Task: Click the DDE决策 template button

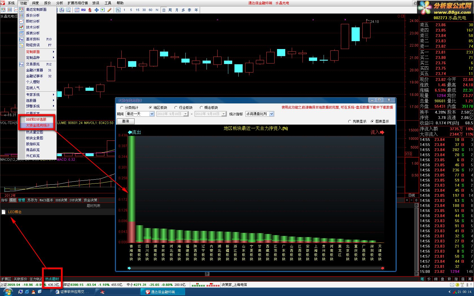Action: (x=61, y=200)
